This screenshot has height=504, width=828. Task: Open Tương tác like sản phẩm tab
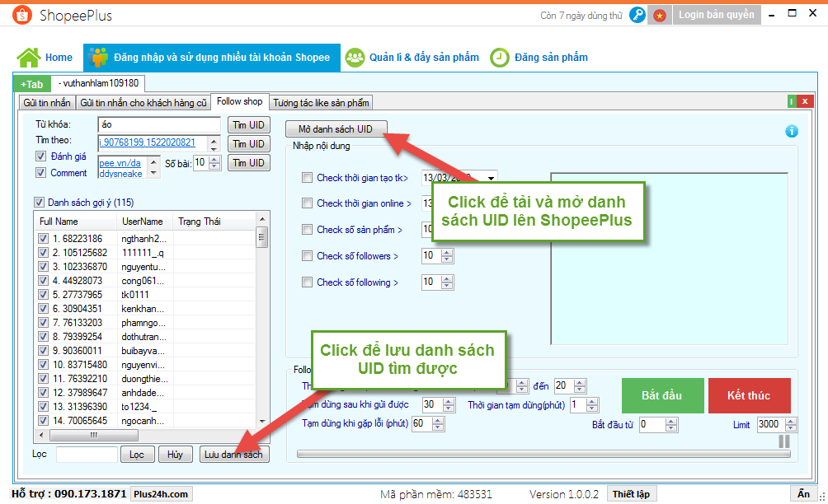point(322,102)
